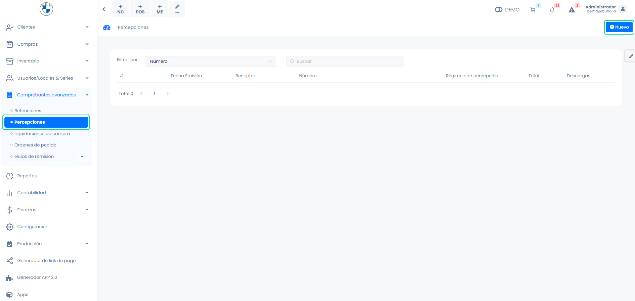635x301 pixels.
Task: Open the Filtrar por Número dropdown
Action: (x=210, y=61)
